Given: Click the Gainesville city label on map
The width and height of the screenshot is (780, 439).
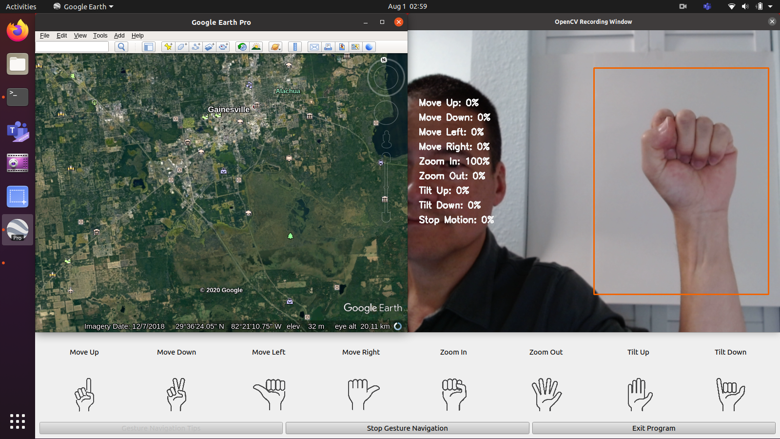Looking at the screenshot, I should click(x=229, y=109).
